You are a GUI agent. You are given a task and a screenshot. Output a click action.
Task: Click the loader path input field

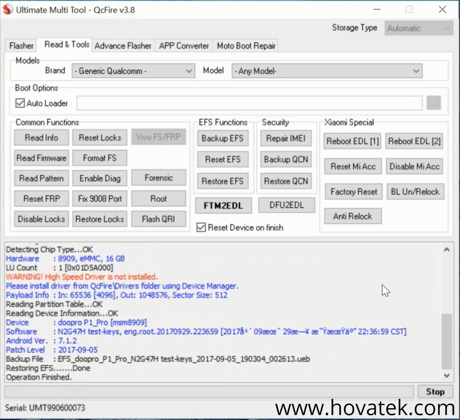point(249,103)
